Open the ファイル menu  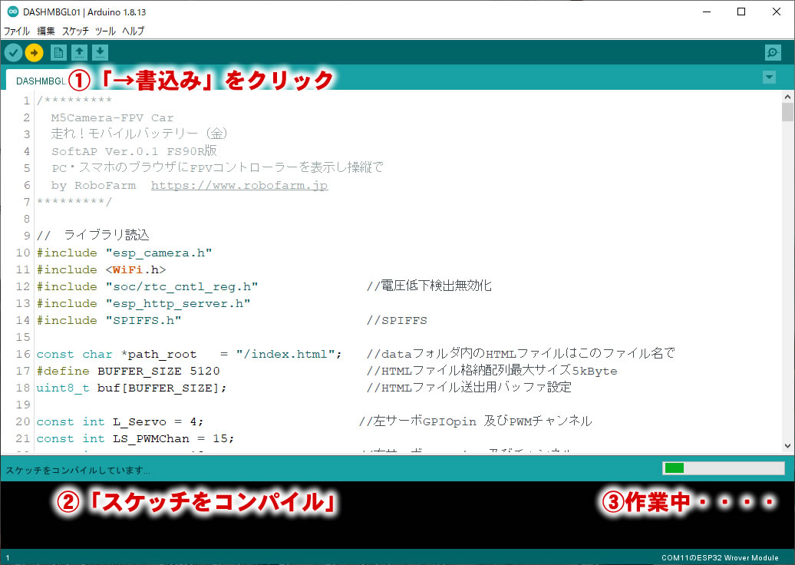pos(17,31)
